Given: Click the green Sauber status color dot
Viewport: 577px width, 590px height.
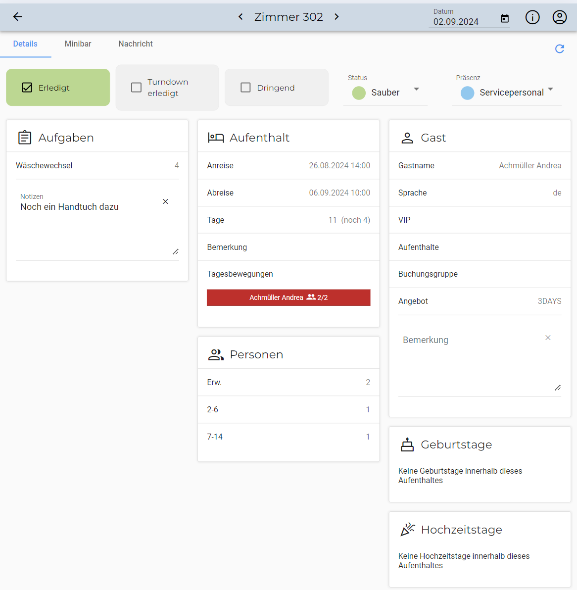Looking at the screenshot, I should [x=359, y=93].
